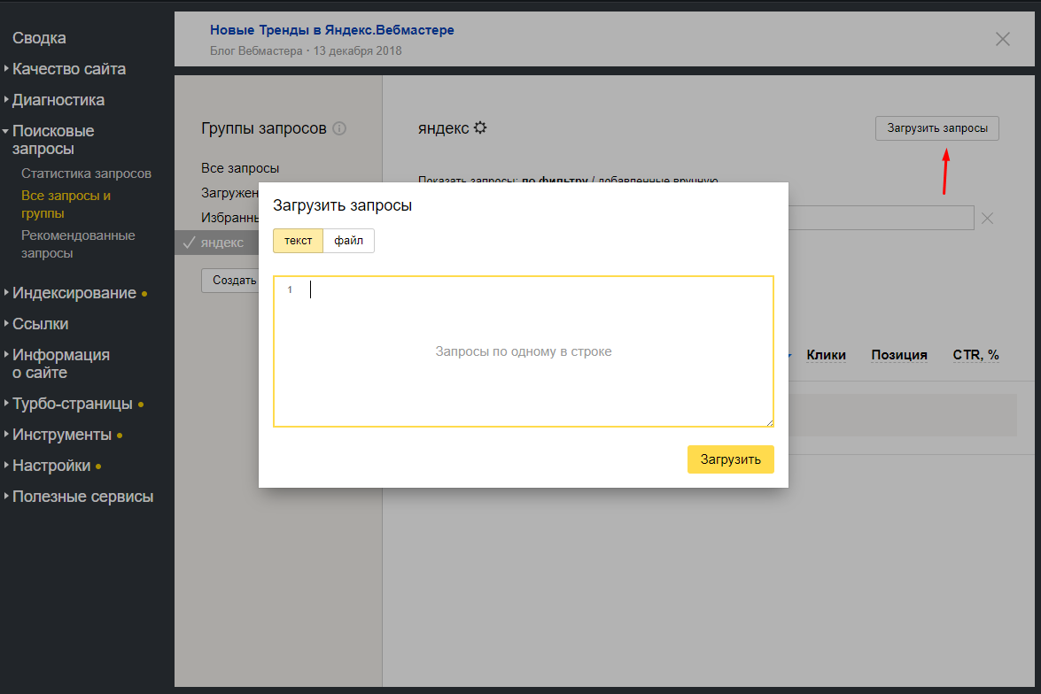Click Загрузить запросы dialog title
The width and height of the screenshot is (1041, 694).
[343, 205]
